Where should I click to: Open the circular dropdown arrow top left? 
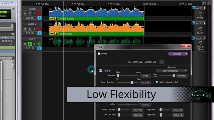pos(13,9)
